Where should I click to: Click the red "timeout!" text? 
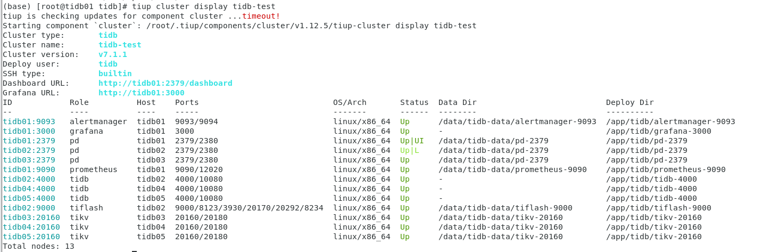click(261, 16)
